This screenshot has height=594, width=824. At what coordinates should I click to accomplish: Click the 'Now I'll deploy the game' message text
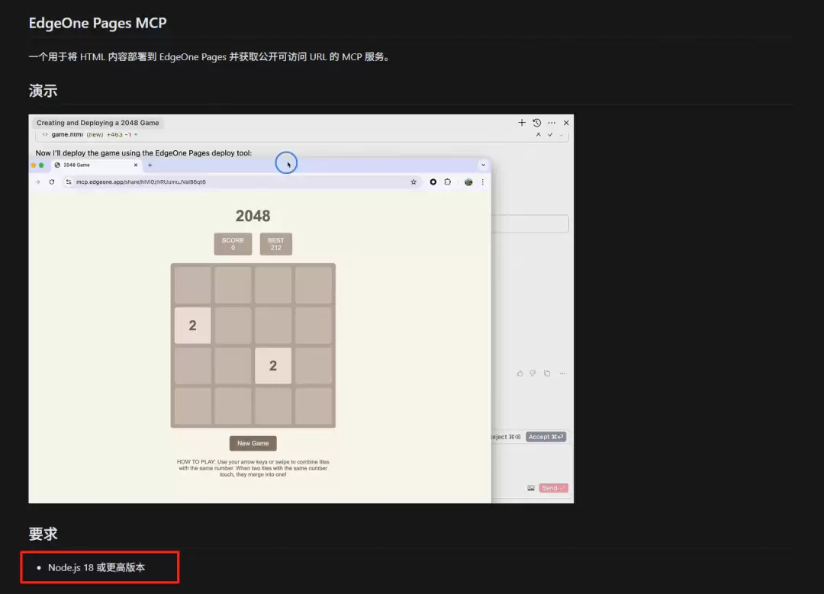[143, 153]
